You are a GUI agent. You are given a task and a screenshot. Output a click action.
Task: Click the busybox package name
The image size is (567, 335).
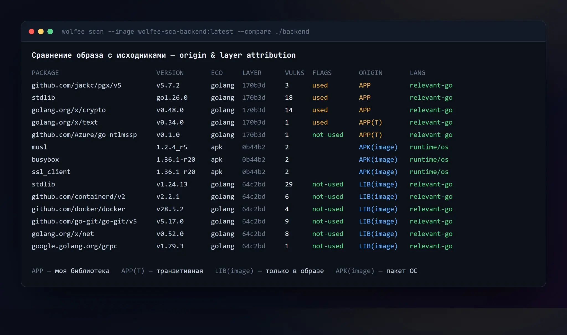(45, 160)
